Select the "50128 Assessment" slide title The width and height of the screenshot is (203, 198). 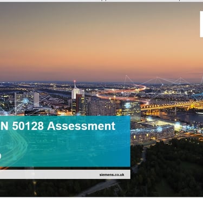(x=64, y=126)
